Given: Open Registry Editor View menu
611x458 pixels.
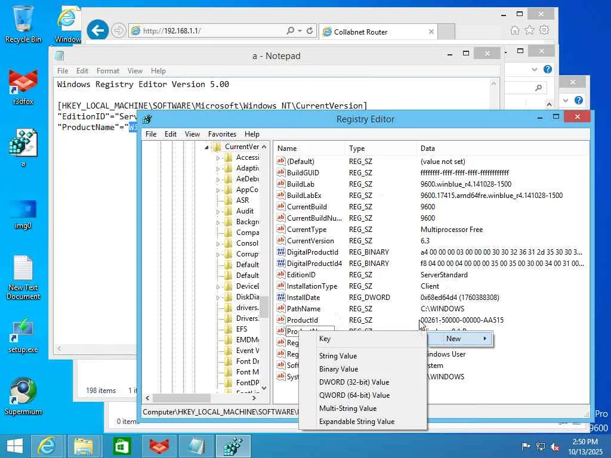Looking at the screenshot, I should (x=192, y=134).
